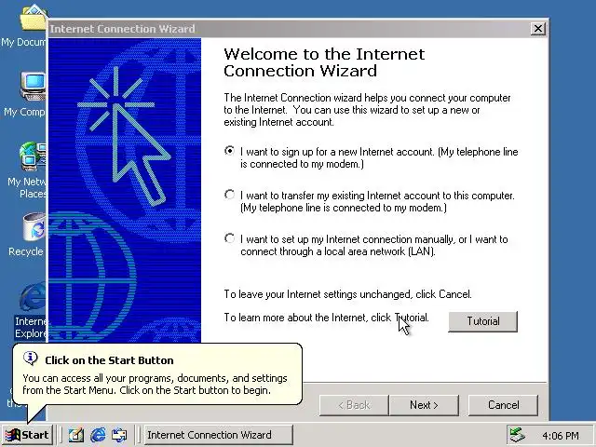Choose transfer my existing Internet account option
The image size is (596, 447).
coord(230,195)
